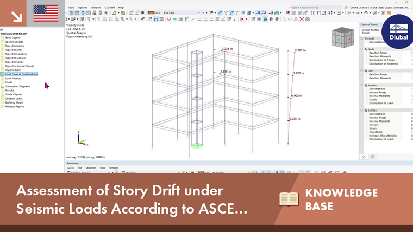Collapse the By Node section
The height and width of the screenshot is (232, 413).
click(x=362, y=49)
